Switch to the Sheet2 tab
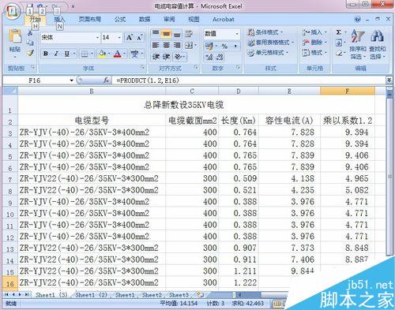This screenshot has height=310, width=395. pos(152,295)
